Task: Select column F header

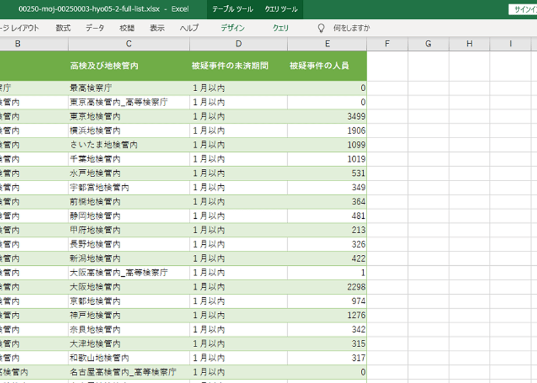Action: (387, 44)
